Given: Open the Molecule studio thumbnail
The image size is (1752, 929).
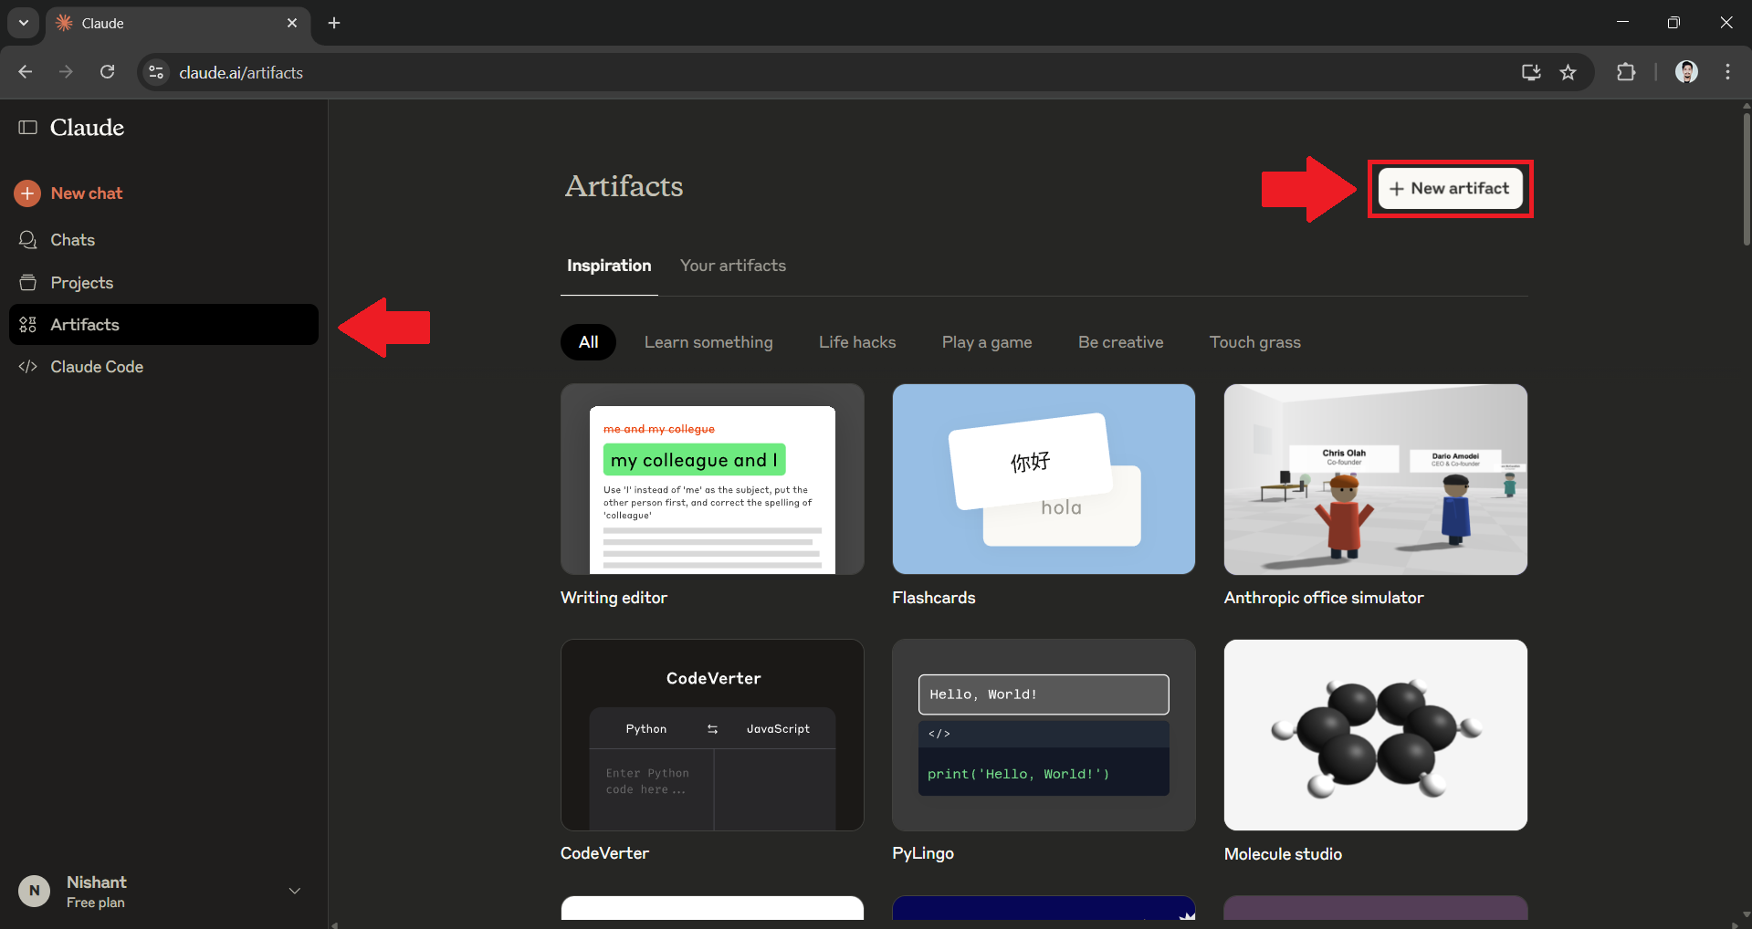Looking at the screenshot, I should (x=1376, y=736).
